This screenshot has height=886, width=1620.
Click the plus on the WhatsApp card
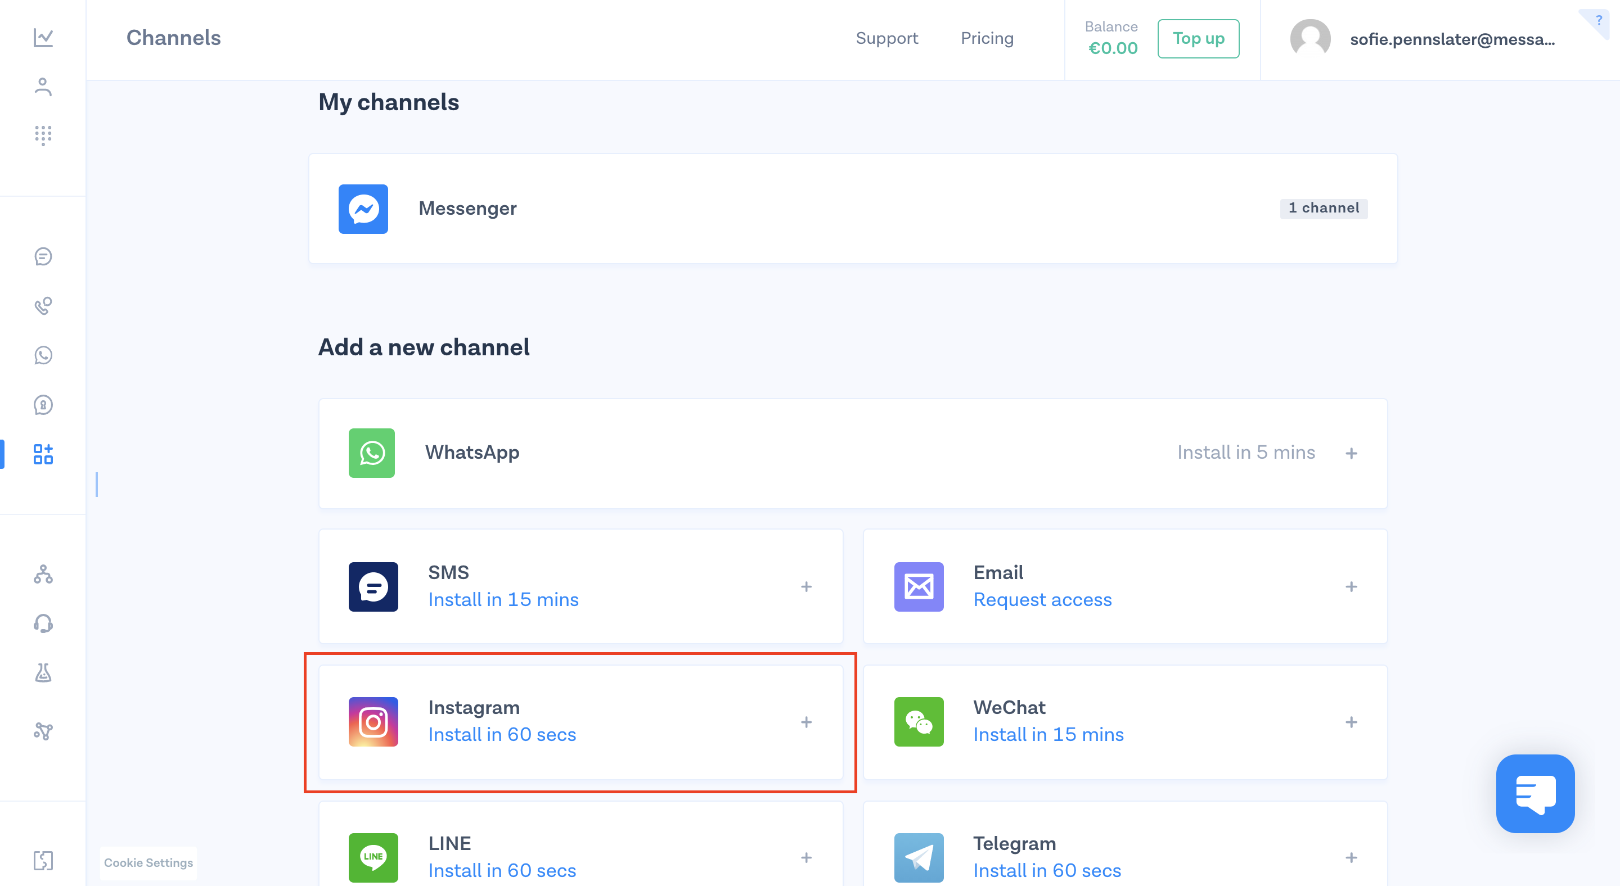[x=1351, y=454]
